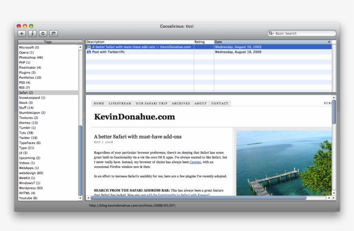The image size is (354, 231).
Task: Select the TypeFaces (6) tag
Action: click(x=48, y=143)
